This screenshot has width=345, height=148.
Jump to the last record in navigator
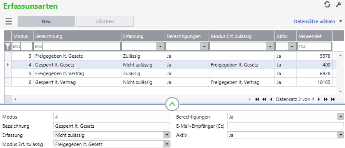(333, 99)
